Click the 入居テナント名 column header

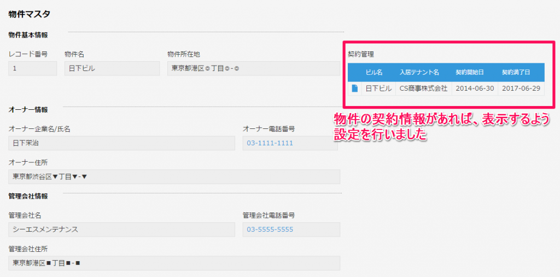pos(419,73)
